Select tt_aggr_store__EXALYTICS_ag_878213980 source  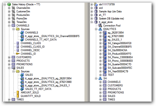point(48,82)
